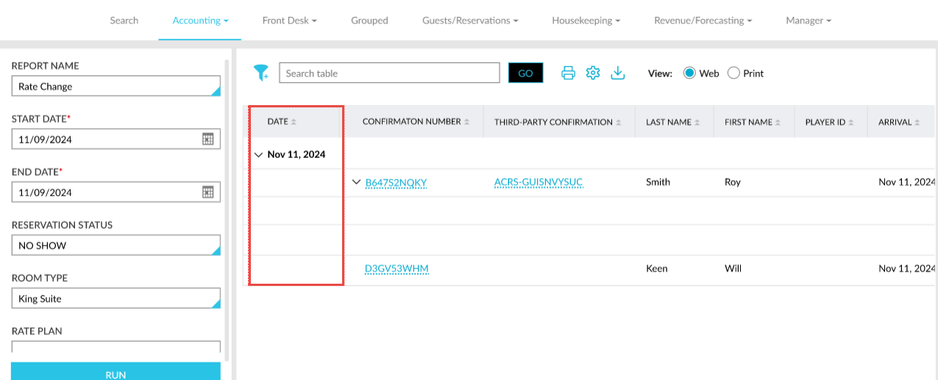Open table settings gear icon
Screen dimensions: 938x380
(593, 73)
